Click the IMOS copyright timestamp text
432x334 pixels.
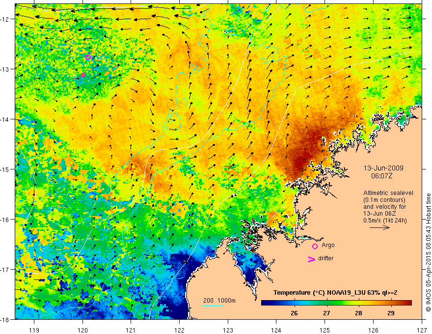point(428,252)
